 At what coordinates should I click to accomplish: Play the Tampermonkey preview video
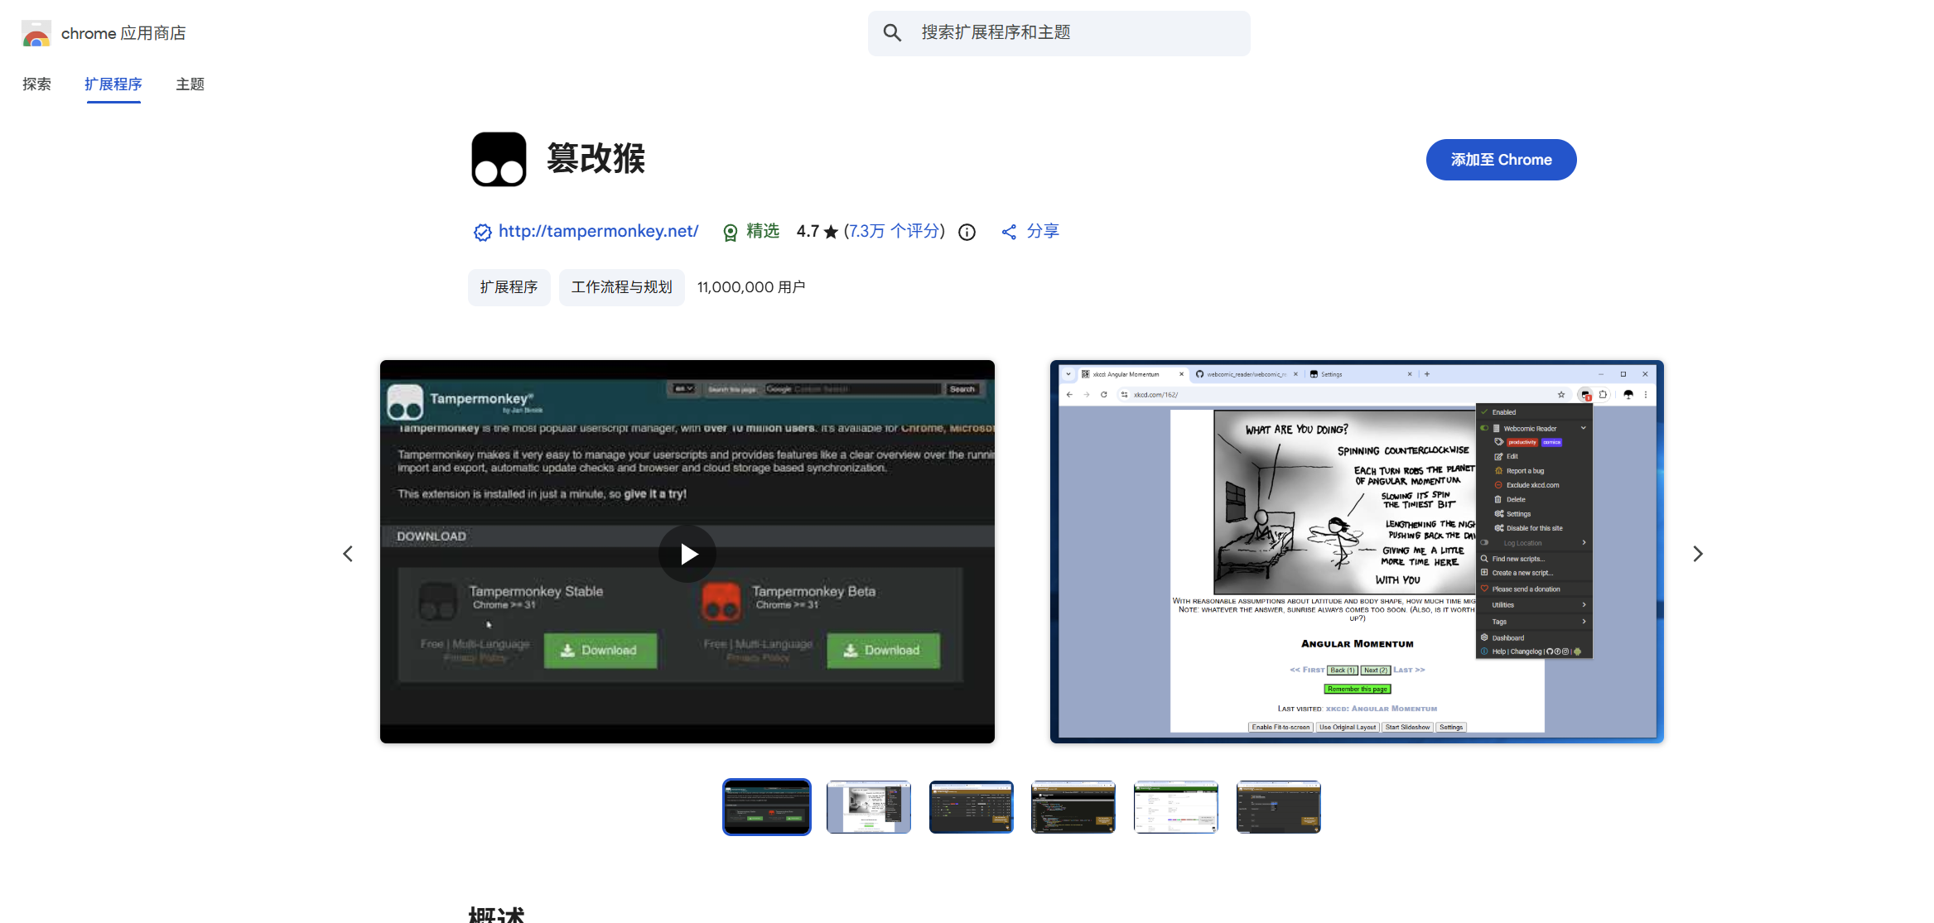(x=687, y=554)
